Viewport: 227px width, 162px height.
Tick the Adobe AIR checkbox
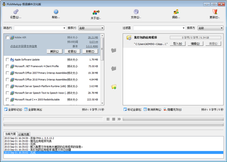tap(8, 38)
